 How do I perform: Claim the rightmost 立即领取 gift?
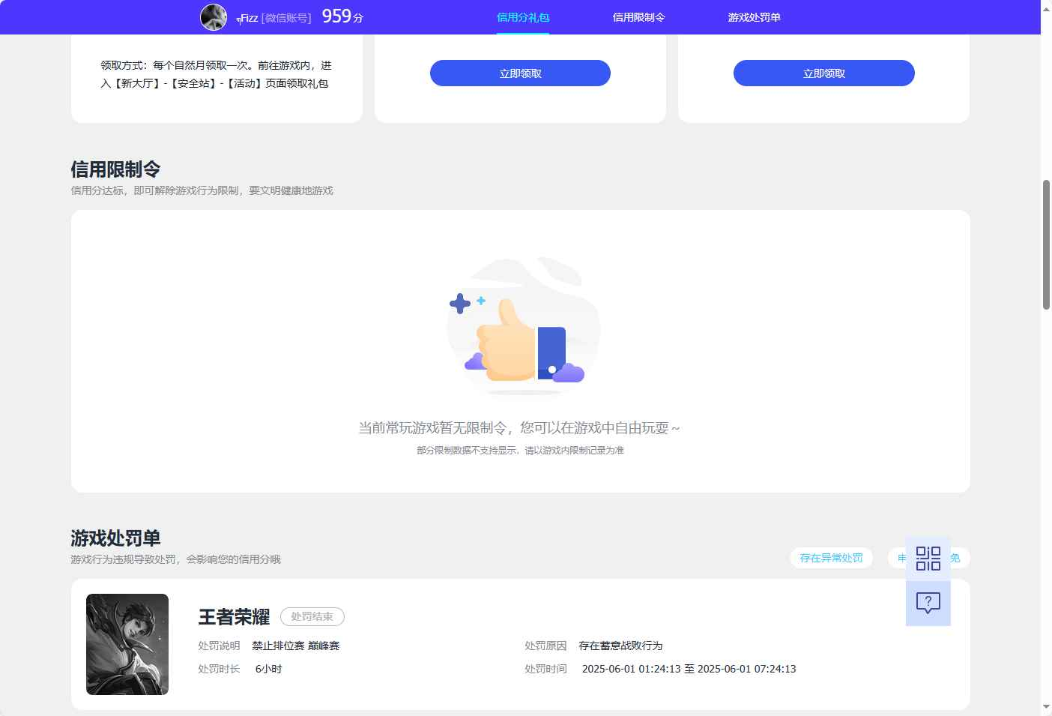coord(823,73)
